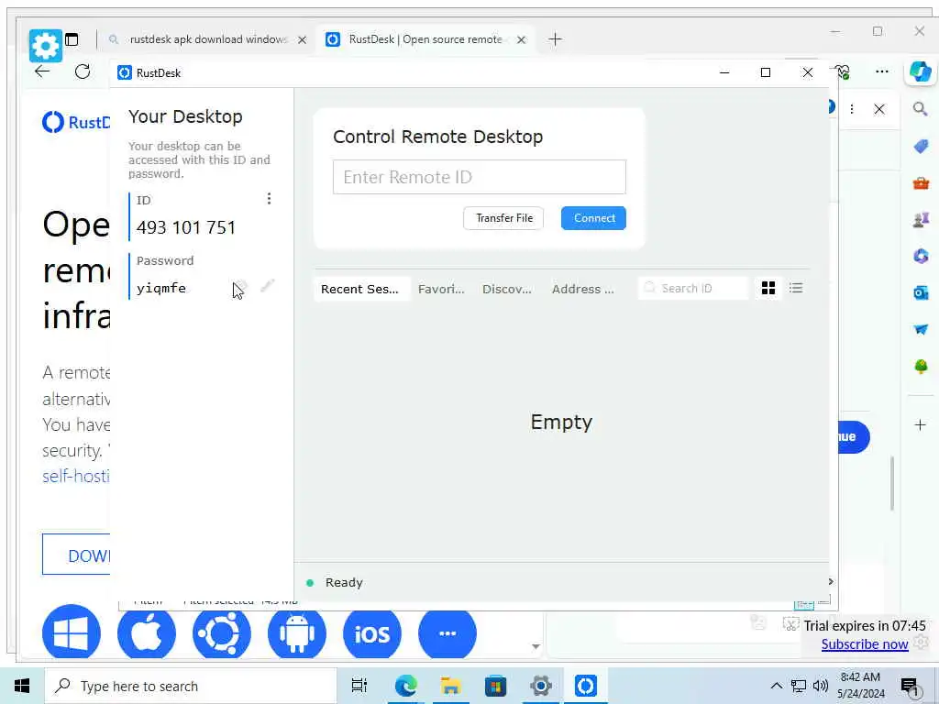Open a new browser tab
Image resolution: width=939 pixels, height=704 pixels.
[x=555, y=39]
